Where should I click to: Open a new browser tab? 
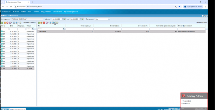pos(32,2)
